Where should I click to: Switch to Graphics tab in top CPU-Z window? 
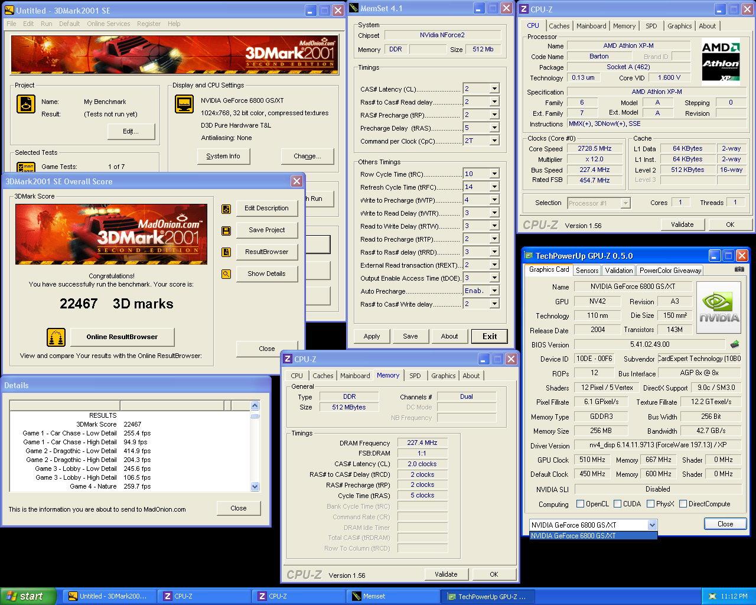coord(679,26)
